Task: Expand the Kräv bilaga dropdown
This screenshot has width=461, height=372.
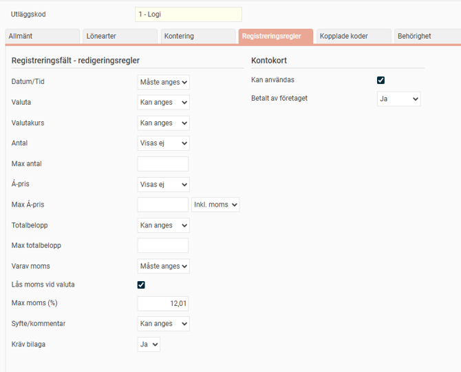Action: coord(149,344)
